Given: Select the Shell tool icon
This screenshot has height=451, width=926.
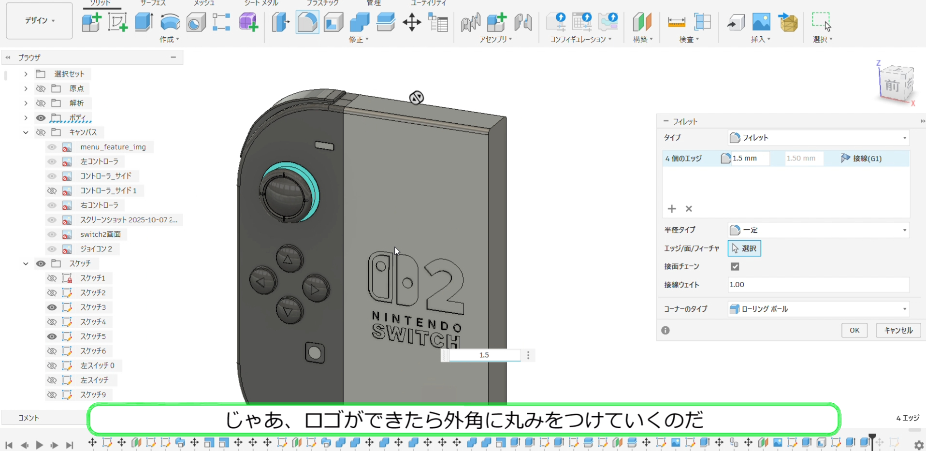Looking at the screenshot, I should [x=333, y=22].
